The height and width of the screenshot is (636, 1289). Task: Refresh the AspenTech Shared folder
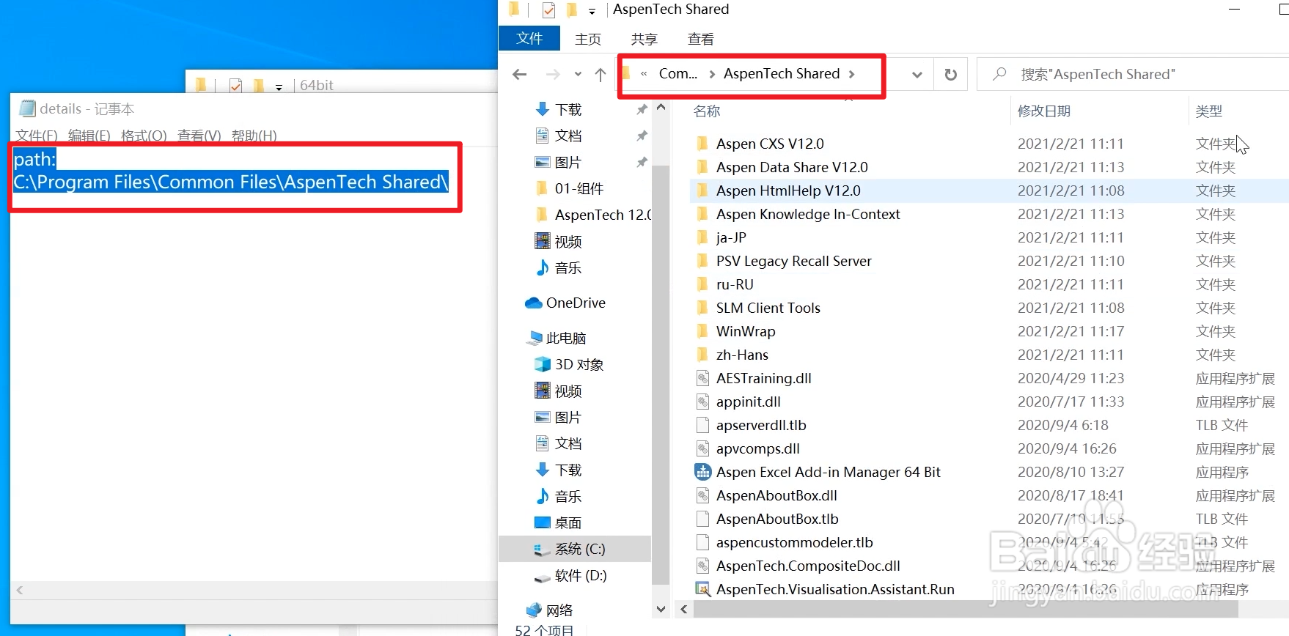click(x=950, y=74)
